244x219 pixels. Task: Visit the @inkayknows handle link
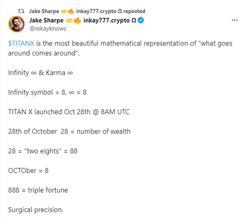(48, 28)
